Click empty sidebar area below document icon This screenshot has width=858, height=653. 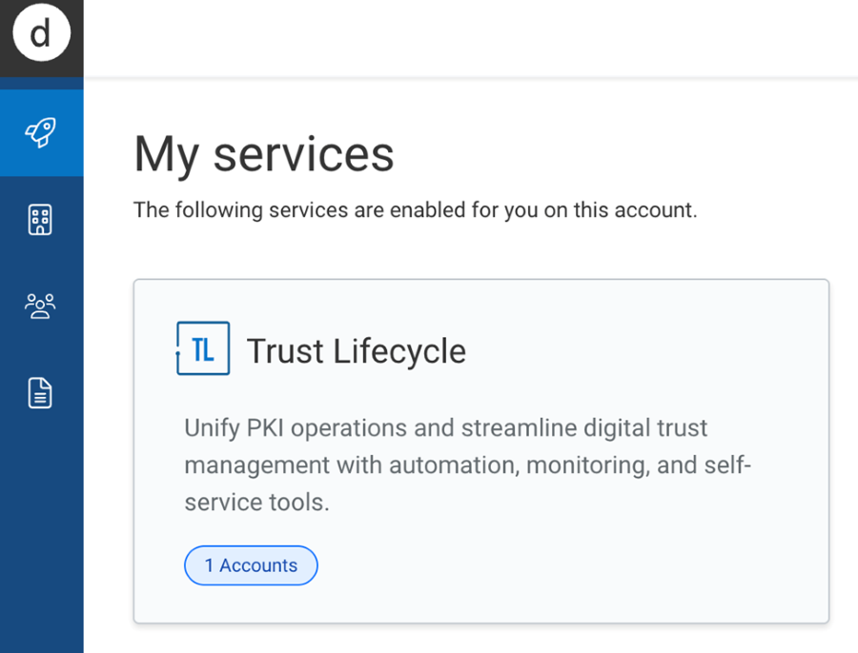pyautogui.click(x=40, y=533)
